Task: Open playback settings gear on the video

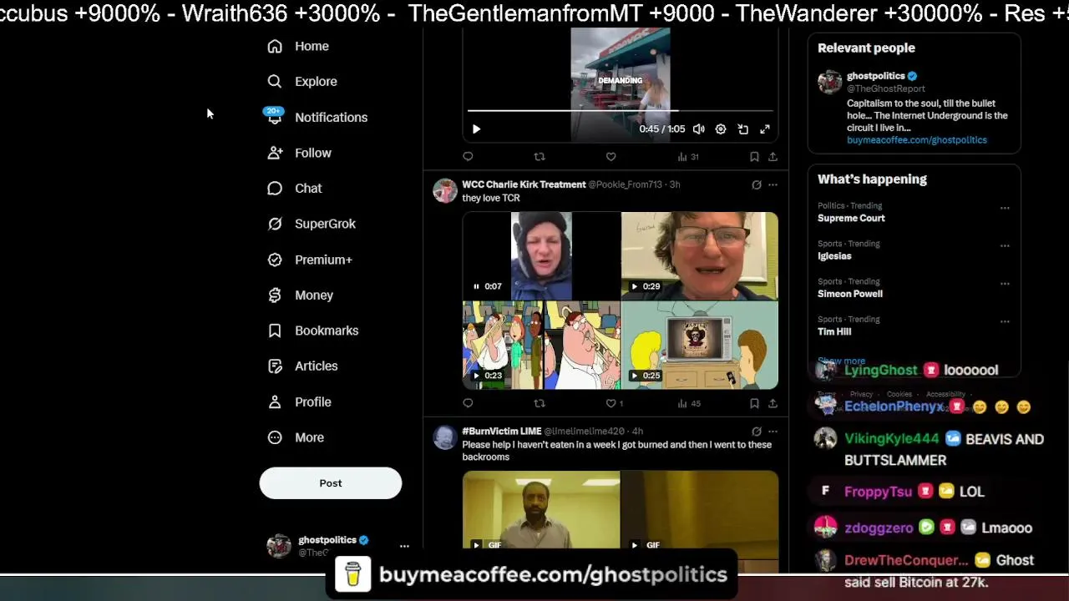Action: click(x=721, y=129)
